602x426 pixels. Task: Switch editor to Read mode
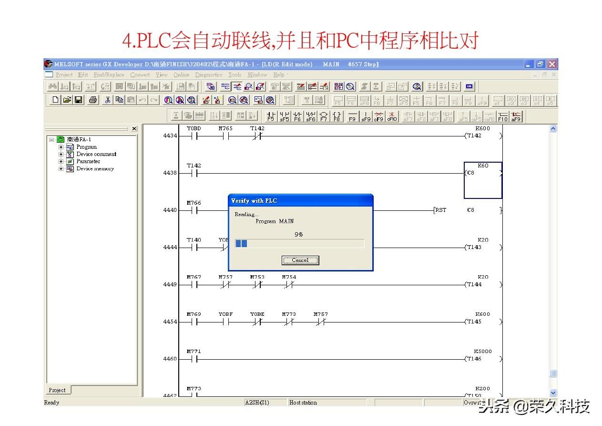coord(225,86)
